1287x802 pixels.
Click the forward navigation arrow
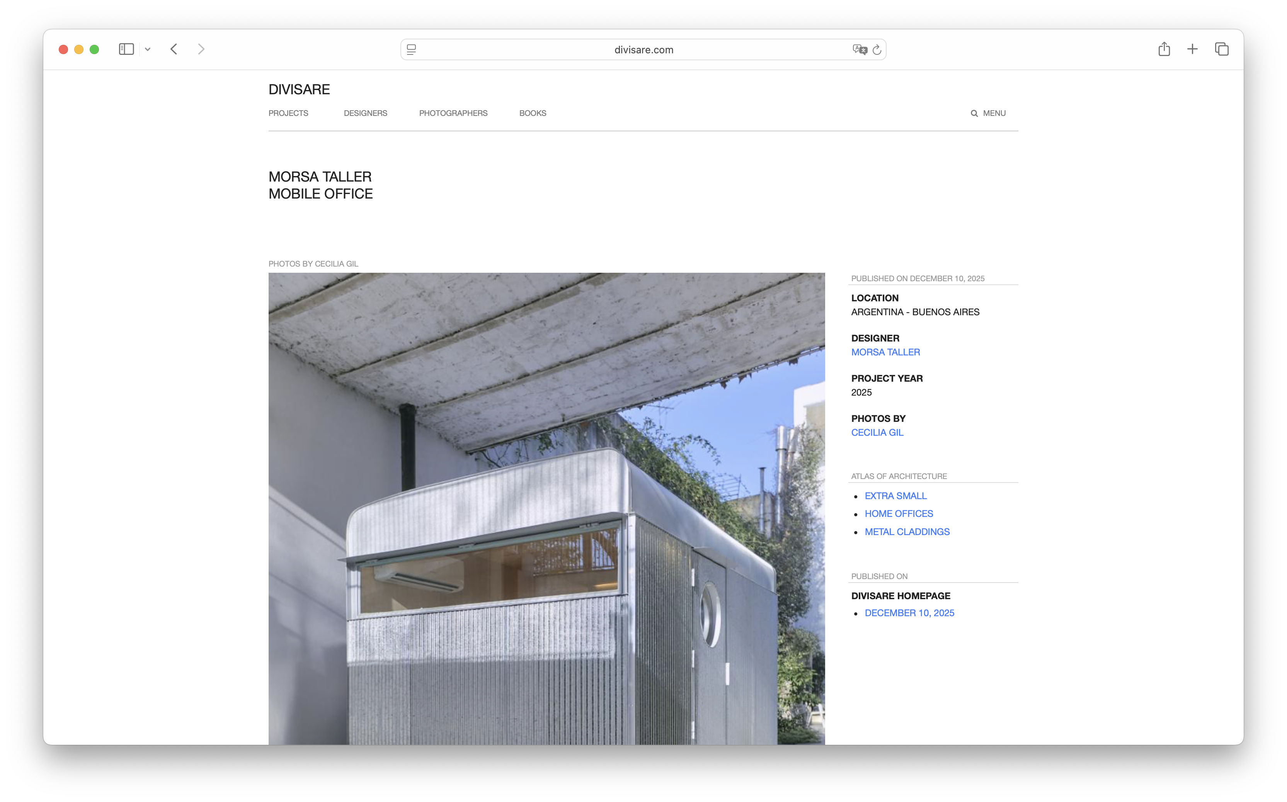[x=201, y=49]
